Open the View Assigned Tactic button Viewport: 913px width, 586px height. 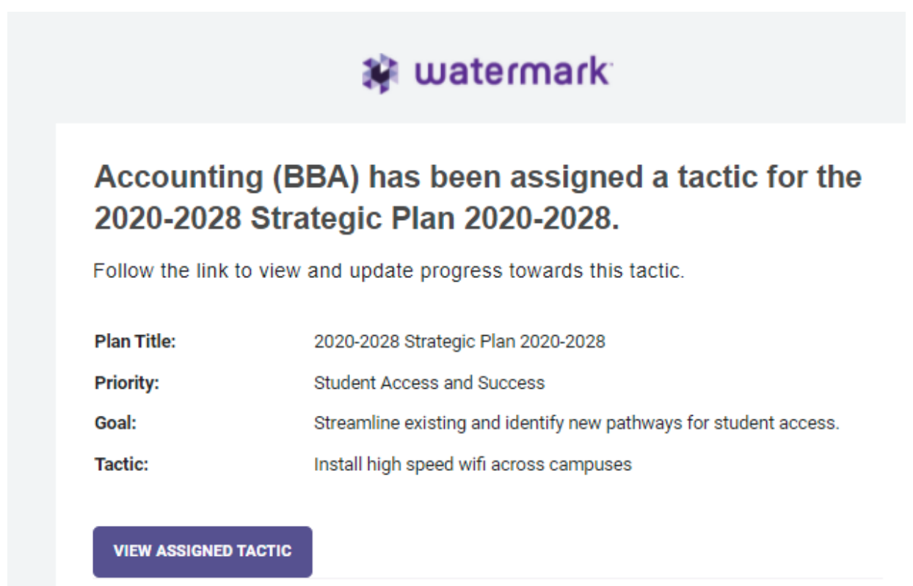[x=203, y=552]
